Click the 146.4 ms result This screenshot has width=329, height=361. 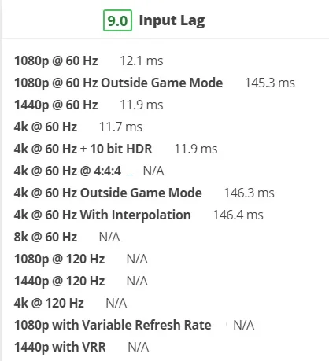point(238,215)
